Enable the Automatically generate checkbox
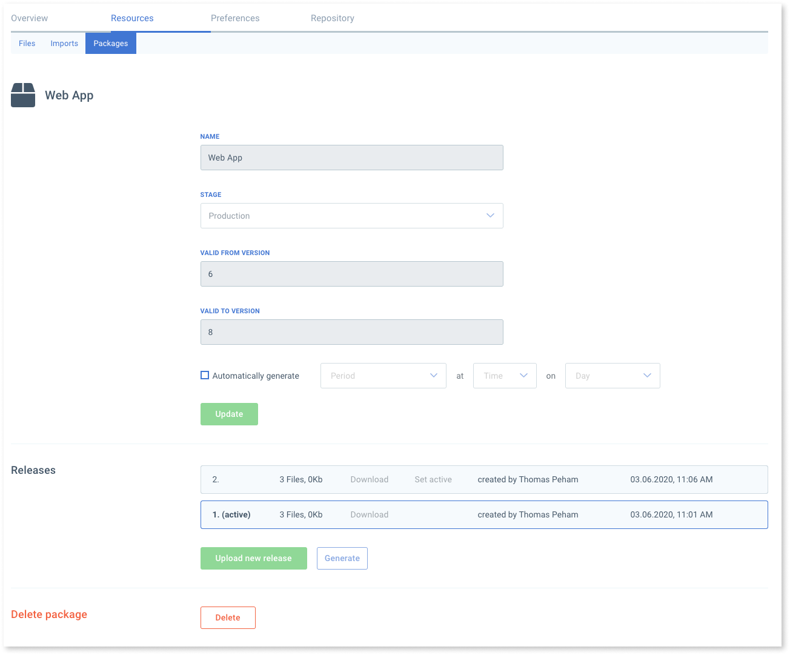The height and width of the screenshot is (655, 790). pyautogui.click(x=205, y=375)
